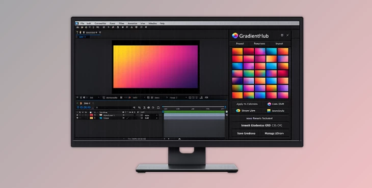Click the green work area bar in the timeline
The width and height of the screenshot is (372, 188).
pos(194,112)
